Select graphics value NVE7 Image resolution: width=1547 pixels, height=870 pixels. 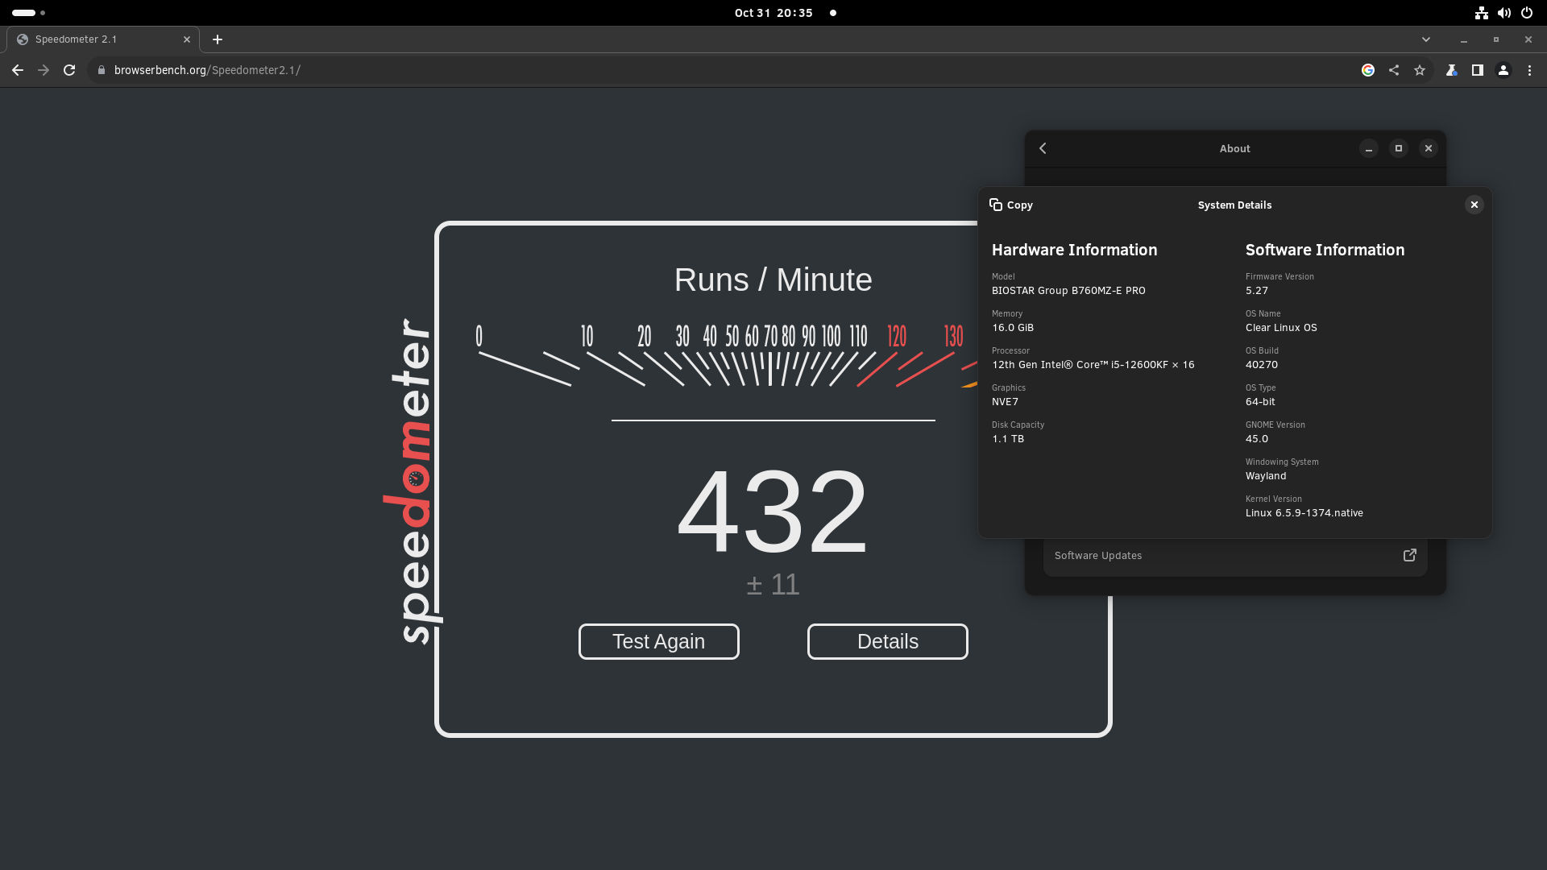pyautogui.click(x=1005, y=402)
